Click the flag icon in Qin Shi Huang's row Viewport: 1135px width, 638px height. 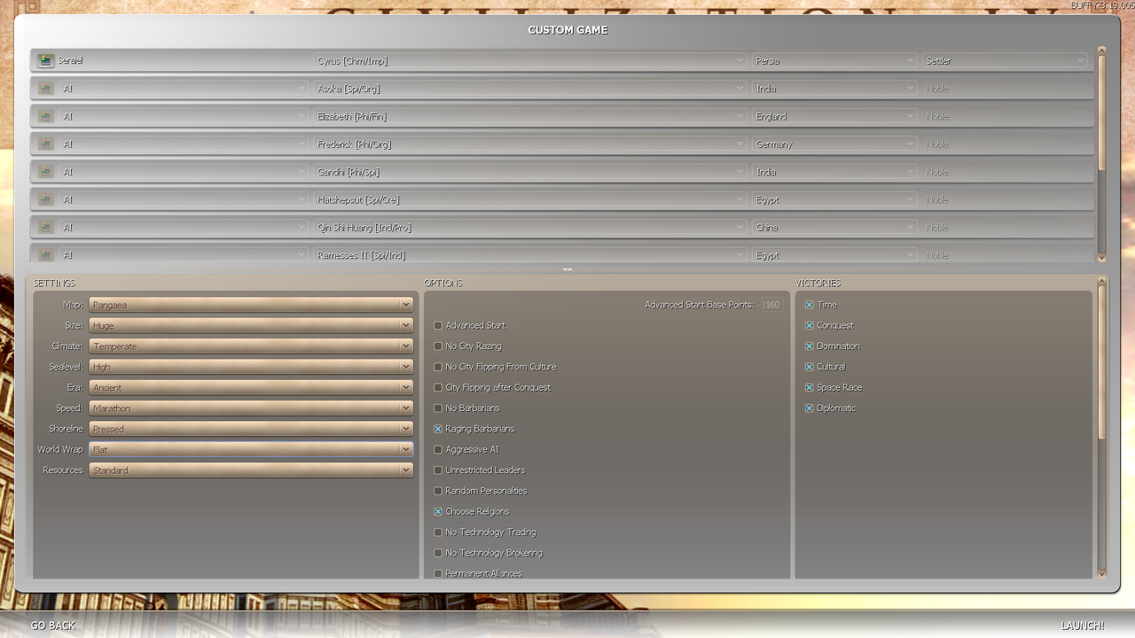tap(45, 227)
